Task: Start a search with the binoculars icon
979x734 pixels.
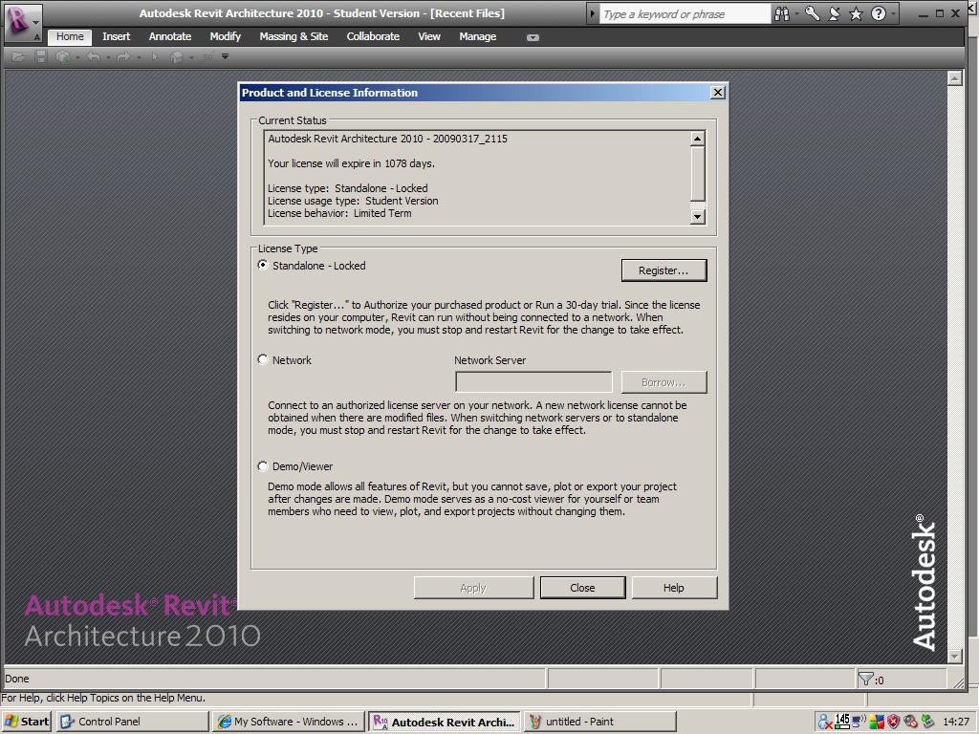Action: pyautogui.click(x=782, y=13)
